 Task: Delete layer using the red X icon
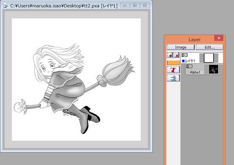click(x=177, y=55)
